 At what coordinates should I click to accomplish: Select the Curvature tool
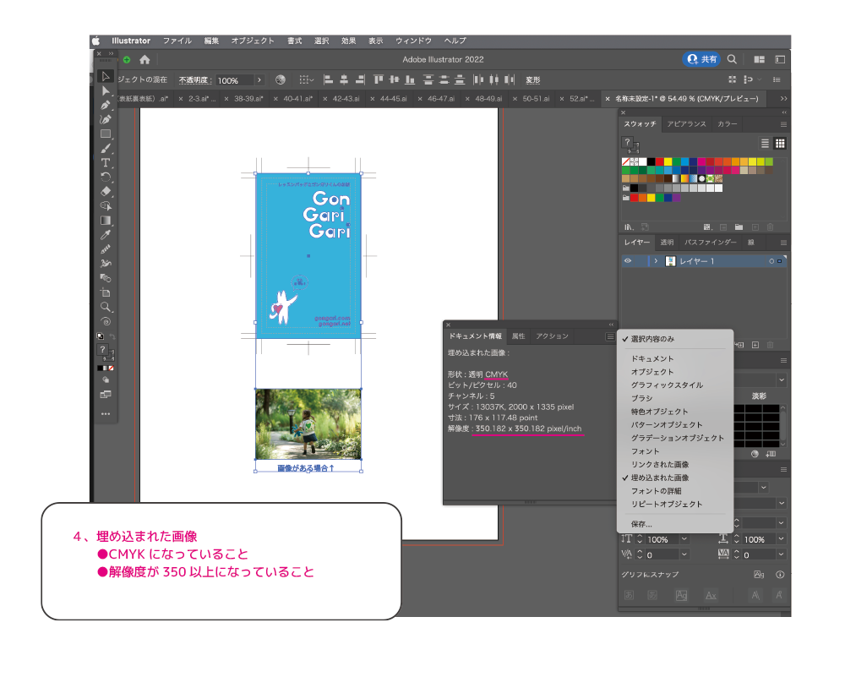click(106, 120)
